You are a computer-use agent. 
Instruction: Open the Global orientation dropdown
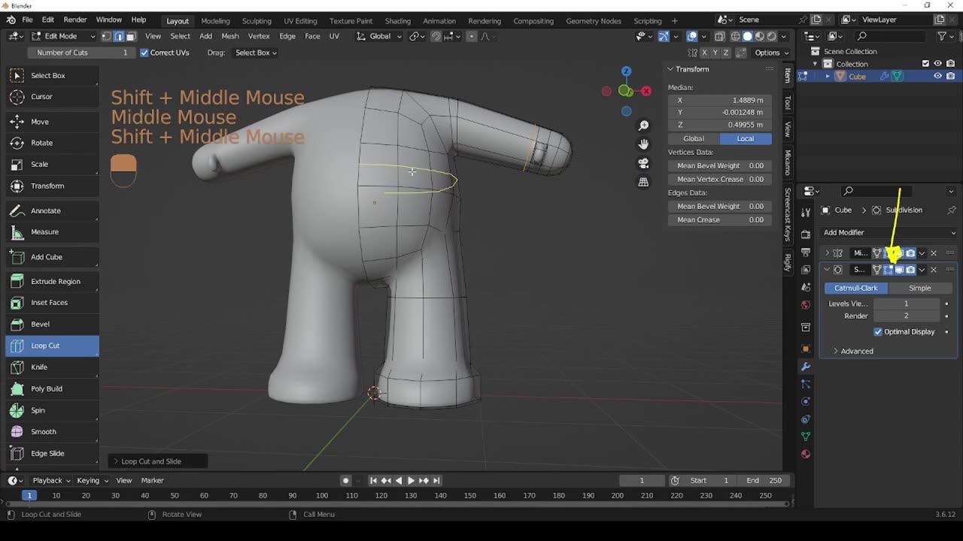[379, 36]
